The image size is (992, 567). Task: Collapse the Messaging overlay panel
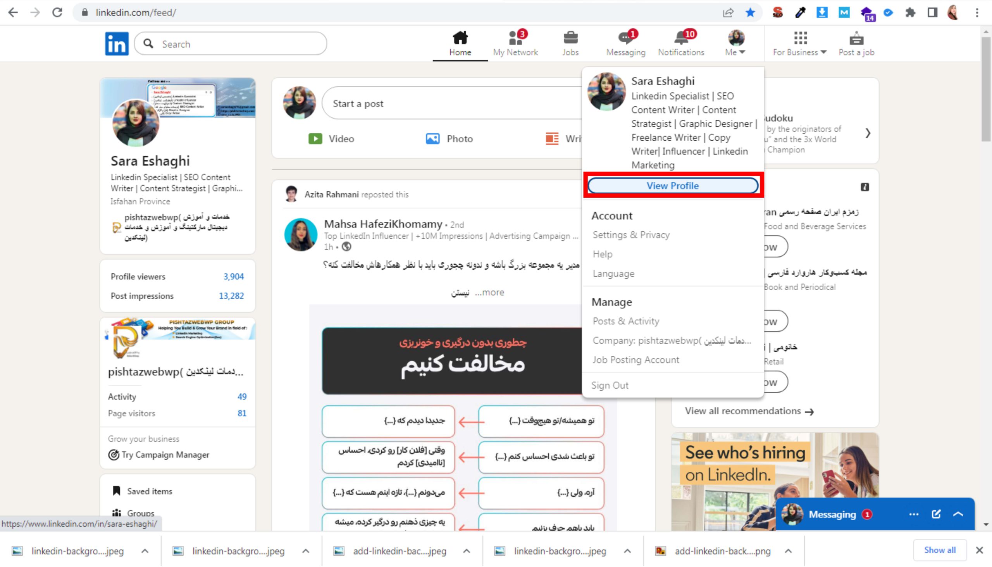958,514
